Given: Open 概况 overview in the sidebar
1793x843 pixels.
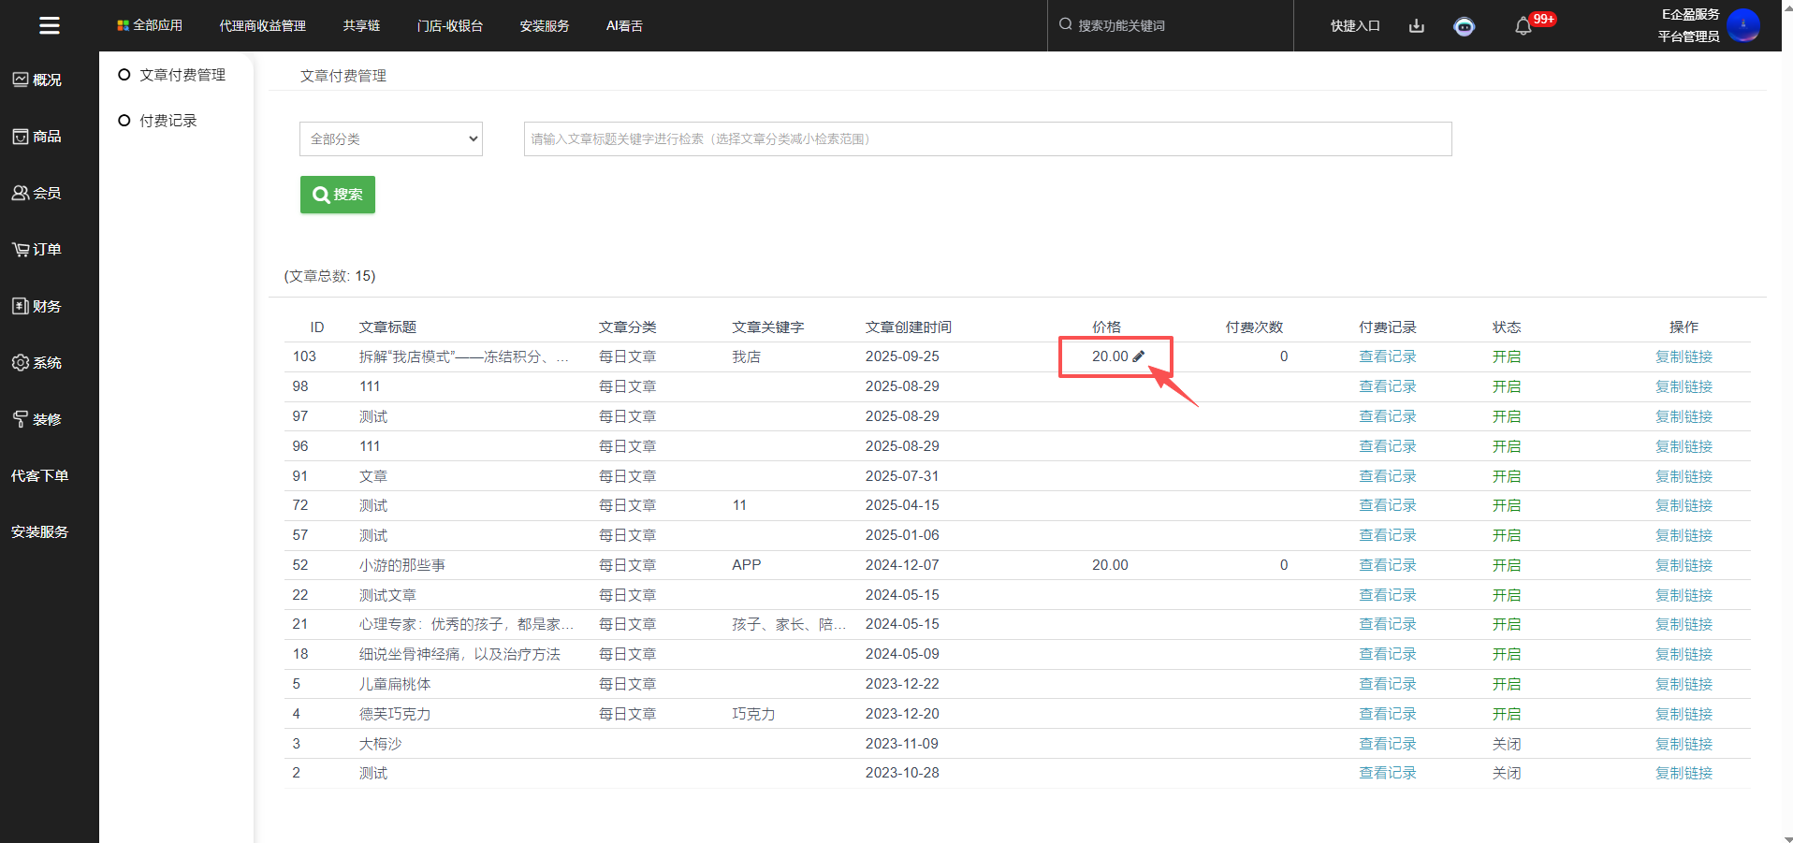Looking at the screenshot, I should [37, 80].
